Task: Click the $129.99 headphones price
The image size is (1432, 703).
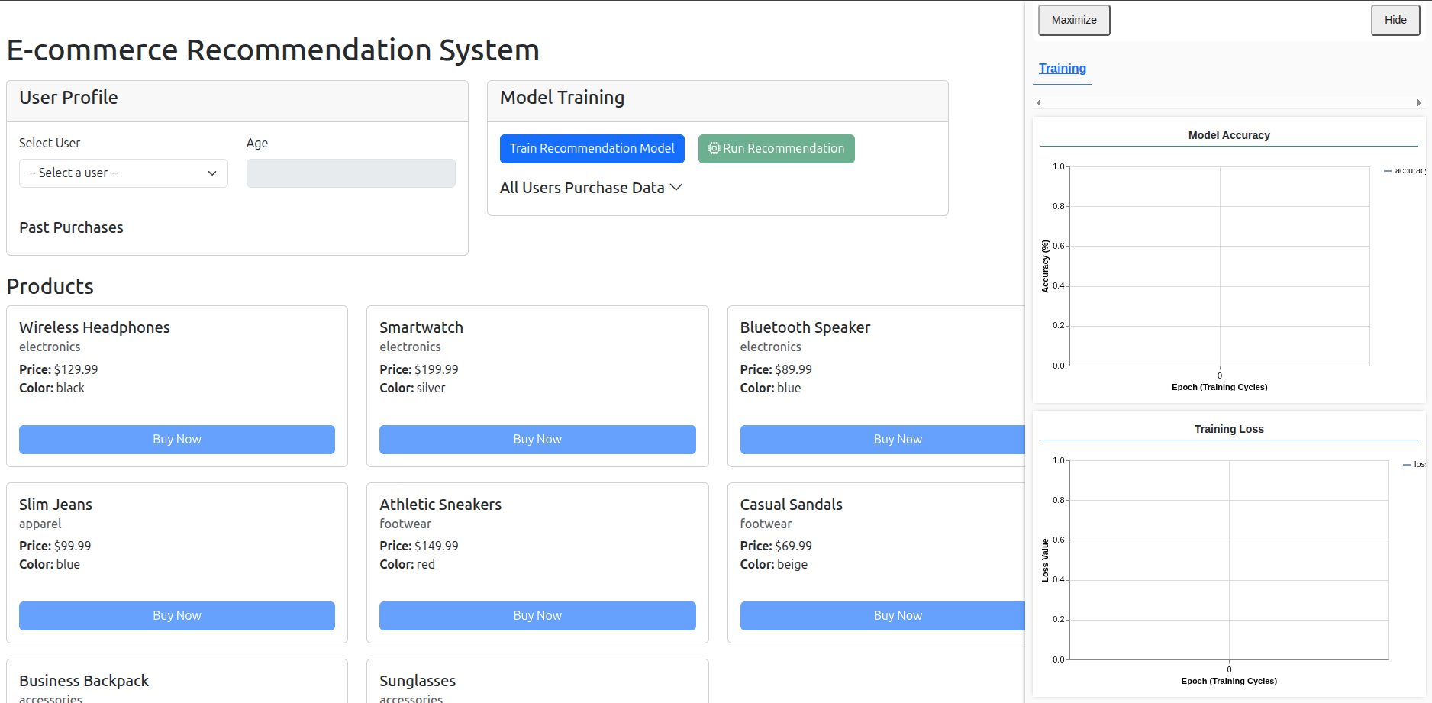Action: (x=76, y=369)
